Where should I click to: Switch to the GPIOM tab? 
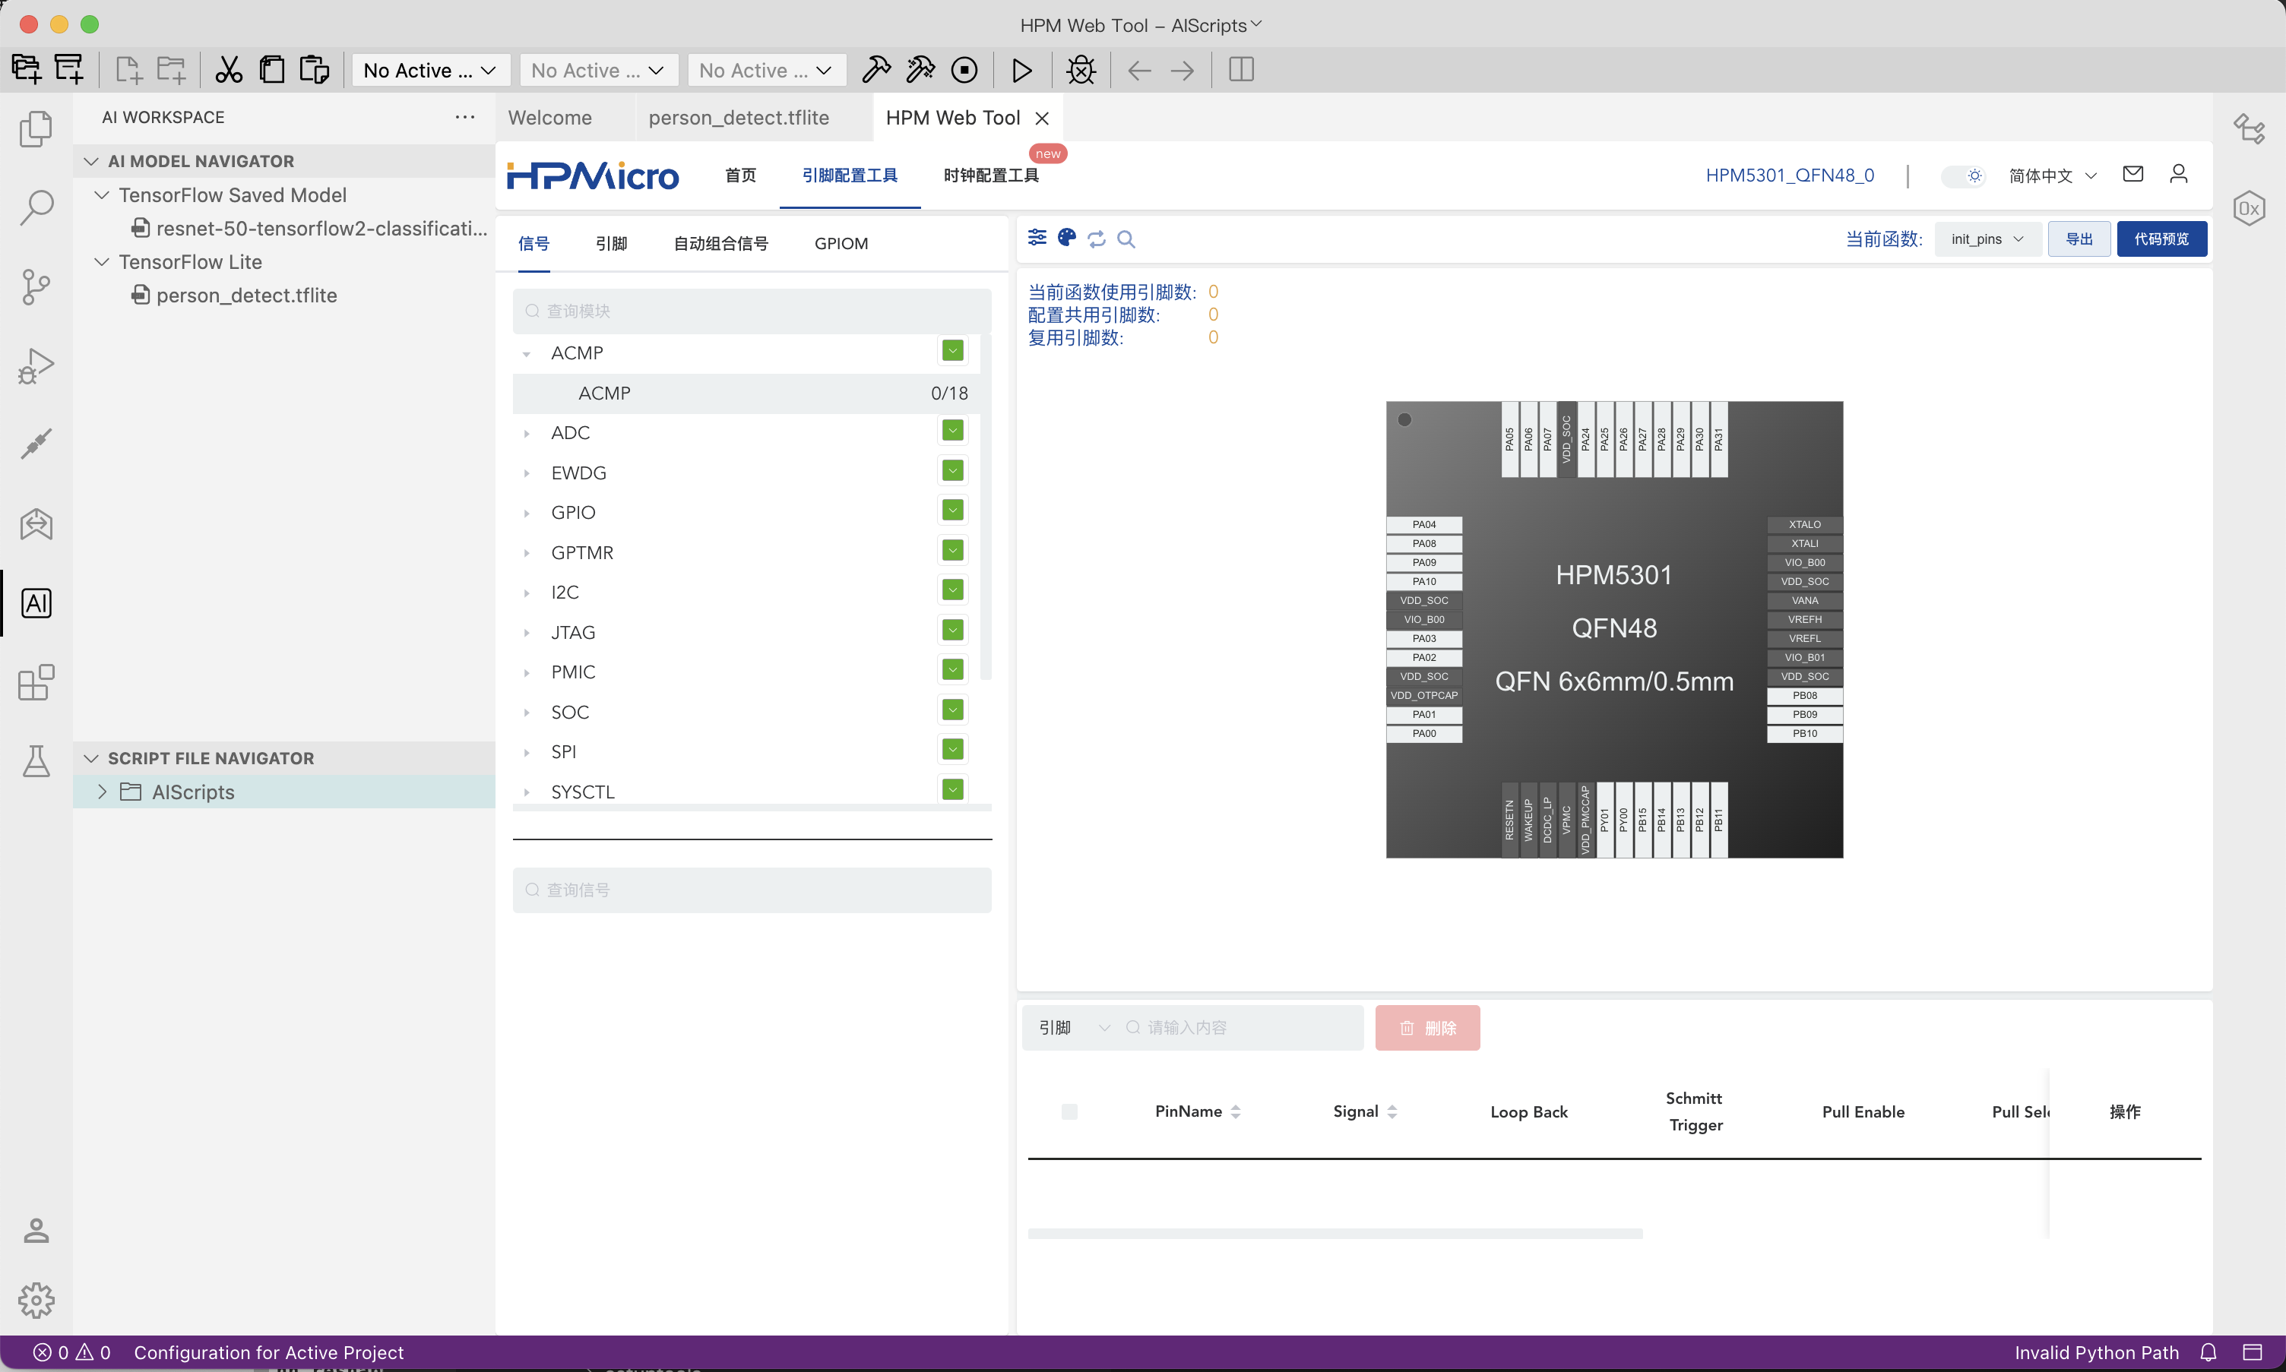coord(841,243)
